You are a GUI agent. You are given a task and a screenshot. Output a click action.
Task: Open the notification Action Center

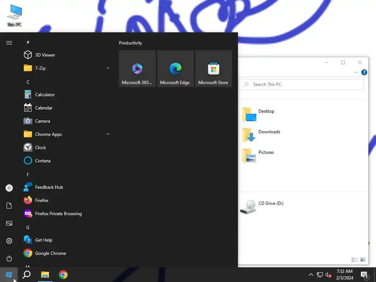(365, 275)
